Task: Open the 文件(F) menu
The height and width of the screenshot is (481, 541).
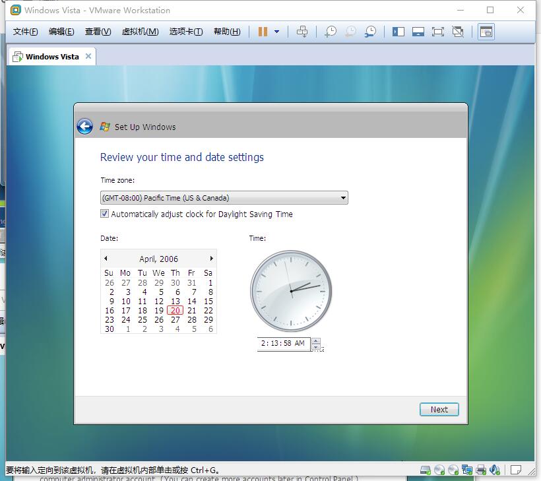Action: point(25,32)
